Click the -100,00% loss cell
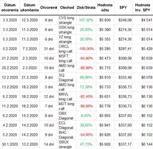153x149 pixels. coord(86,49)
